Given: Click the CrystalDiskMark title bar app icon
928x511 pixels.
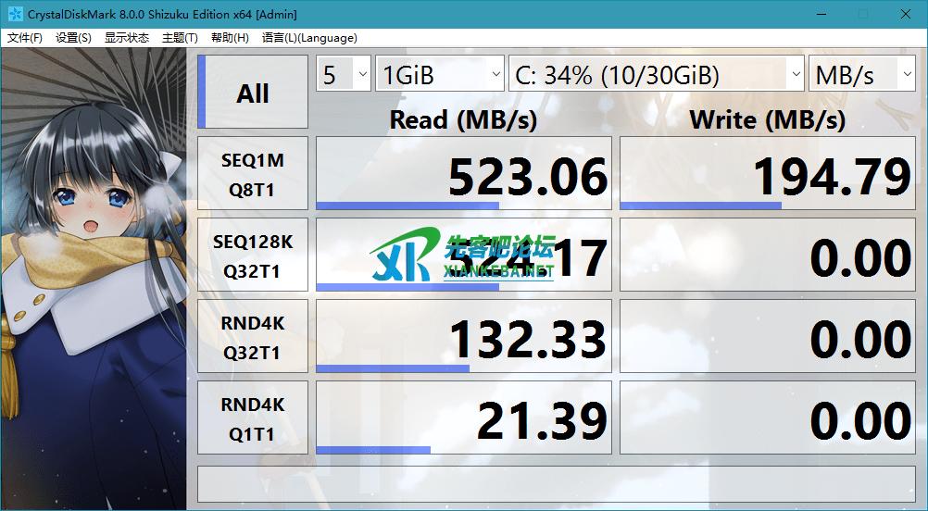Looking at the screenshot, I should pos(15,15).
